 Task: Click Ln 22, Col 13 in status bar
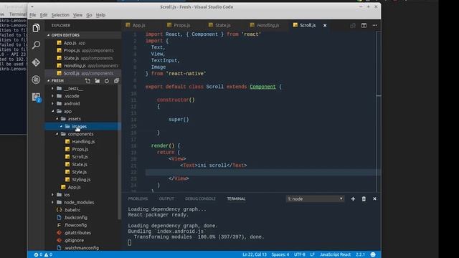(255, 254)
